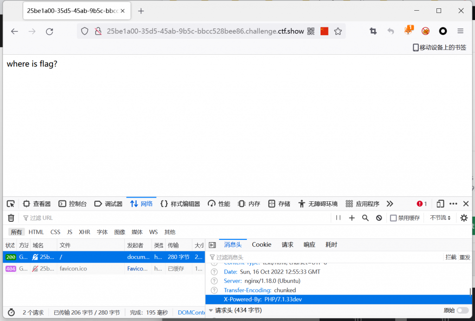
Task: Filter requests by JS
Action: (70, 232)
